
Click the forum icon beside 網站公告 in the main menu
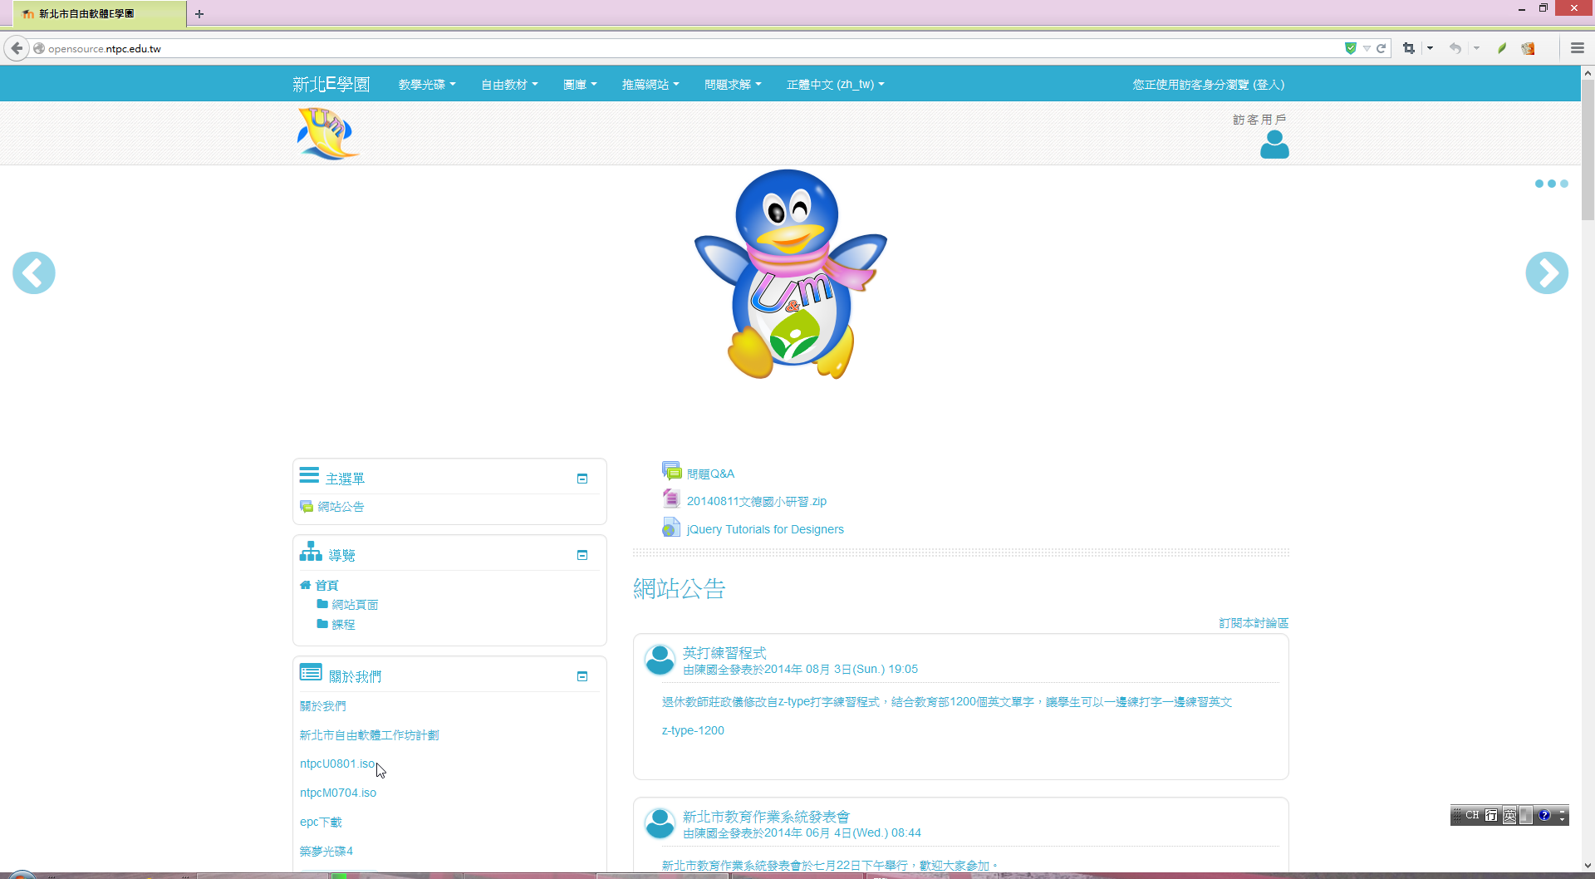[307, 506]
